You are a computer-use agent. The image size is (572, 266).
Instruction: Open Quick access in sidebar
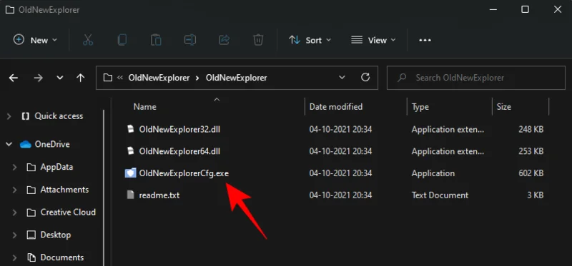click(59, 116)
